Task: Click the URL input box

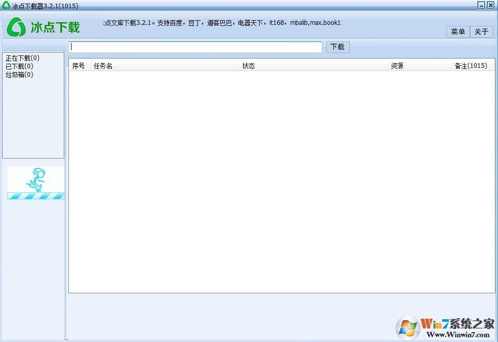Action: coord(195,47)
